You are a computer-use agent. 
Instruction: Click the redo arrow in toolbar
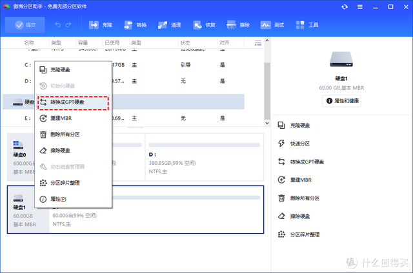(68, 25)
